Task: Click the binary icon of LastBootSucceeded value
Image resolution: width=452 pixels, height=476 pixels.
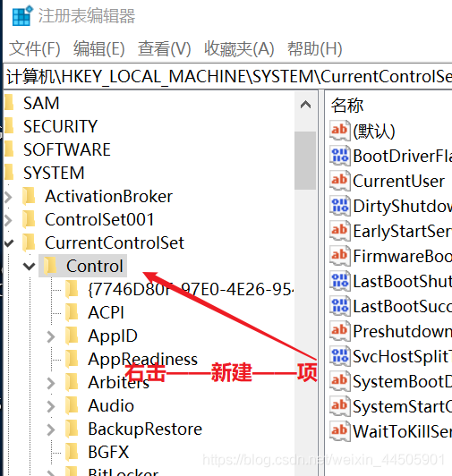Action: point(339,306)
